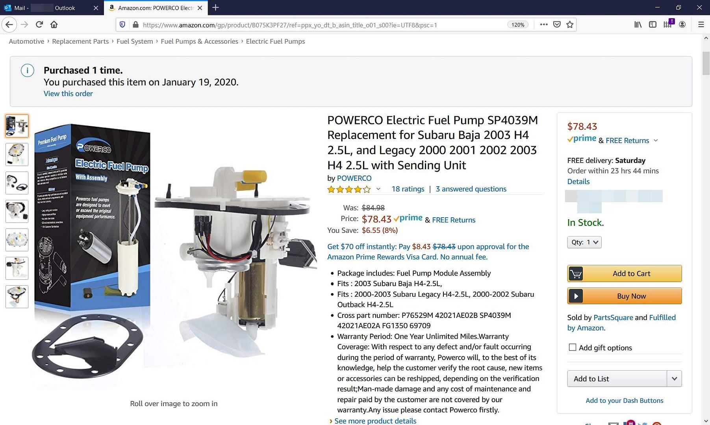710x425 pixels.
Task: Expand the Add to List dropdown arrow
Action: 674,379
